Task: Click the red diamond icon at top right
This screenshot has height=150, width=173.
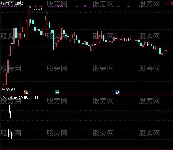Action: tap(166, 3)
